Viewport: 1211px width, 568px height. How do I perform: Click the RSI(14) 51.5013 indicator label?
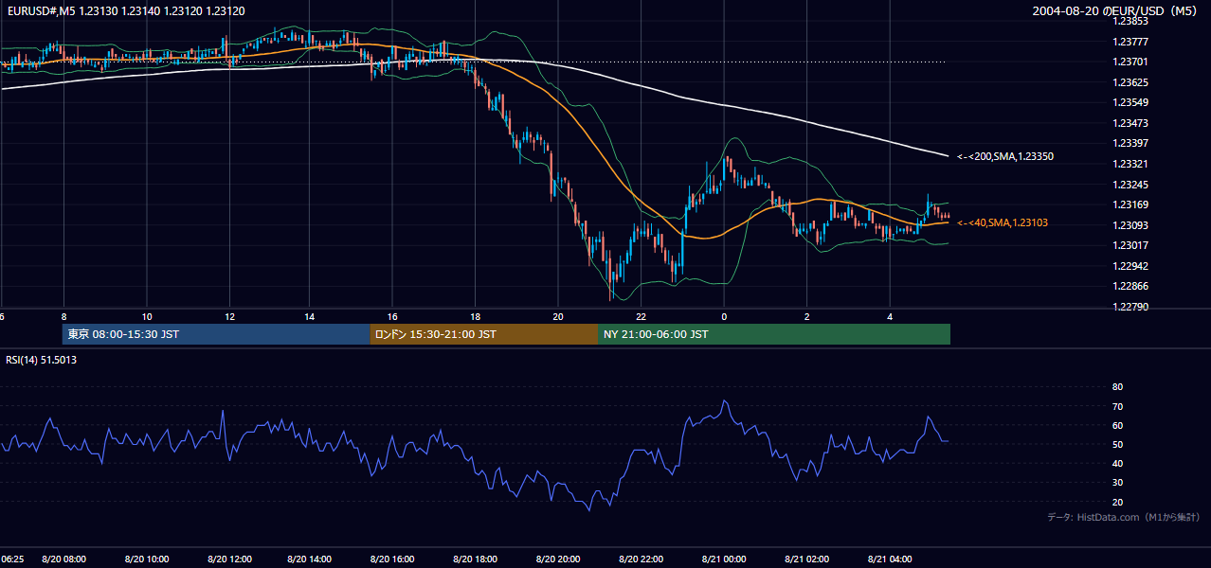click(x=42, y=360)
